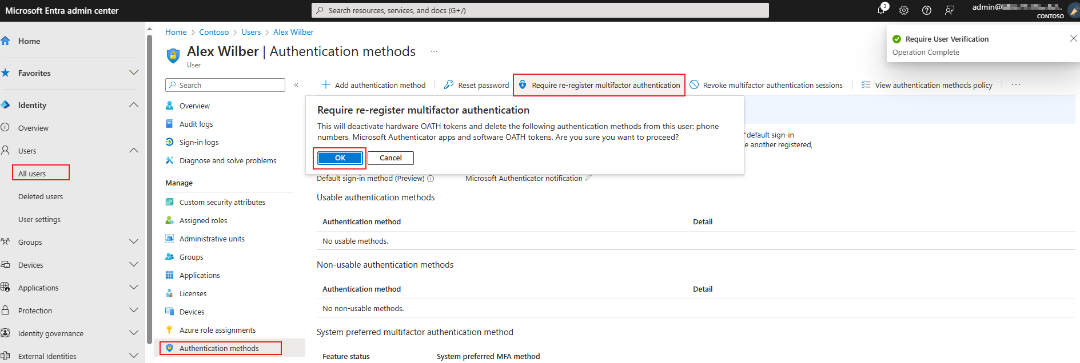The width and height of the screenshot is (1080, 363).
Task: Click the Diagnose and solve problems icon
Action: point(169,160)
